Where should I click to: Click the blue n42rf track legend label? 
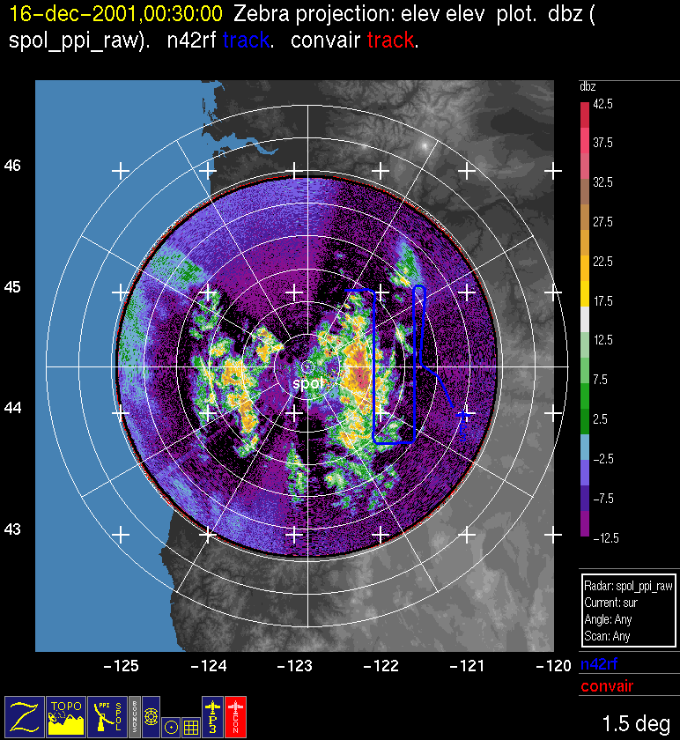(599, 666)
